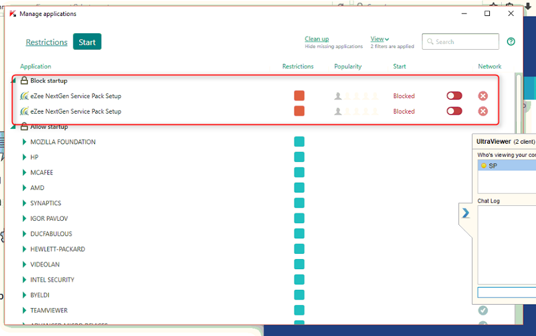The height and width of the screenshot is (336, 536).
Task: Expand the AMD group
Action: point(24,188)
